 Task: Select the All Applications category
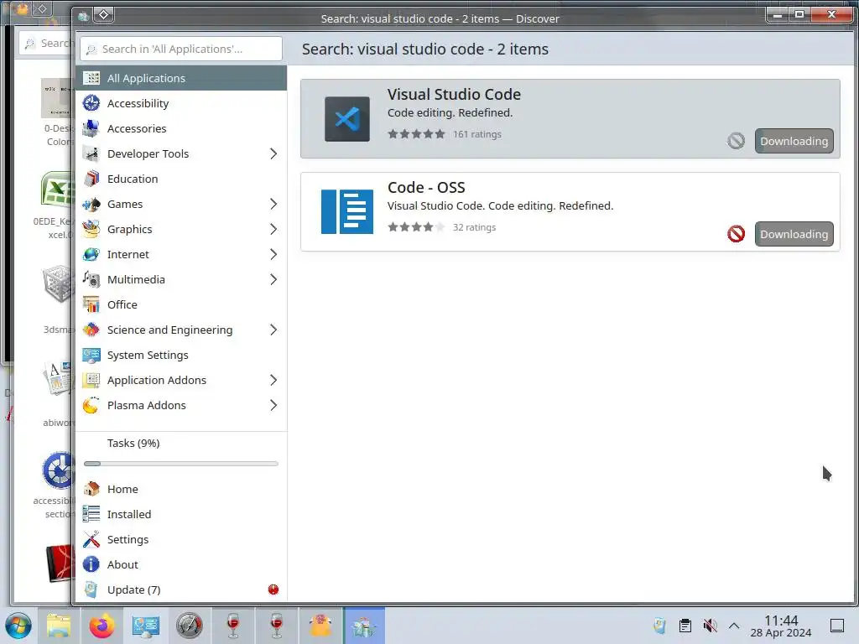pyautogui.click(x=181, y=78)
